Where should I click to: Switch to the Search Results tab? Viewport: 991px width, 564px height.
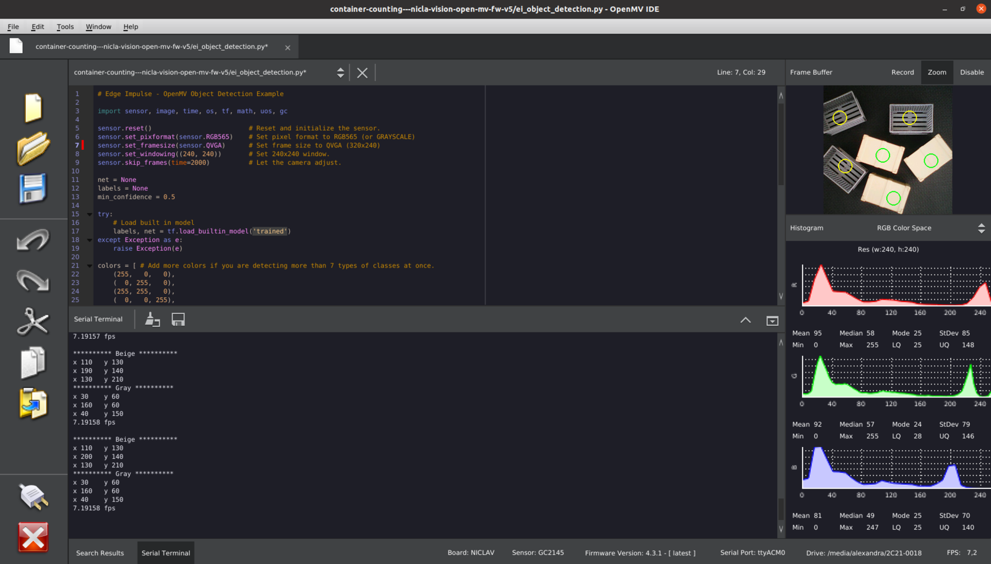click(100, 553)
